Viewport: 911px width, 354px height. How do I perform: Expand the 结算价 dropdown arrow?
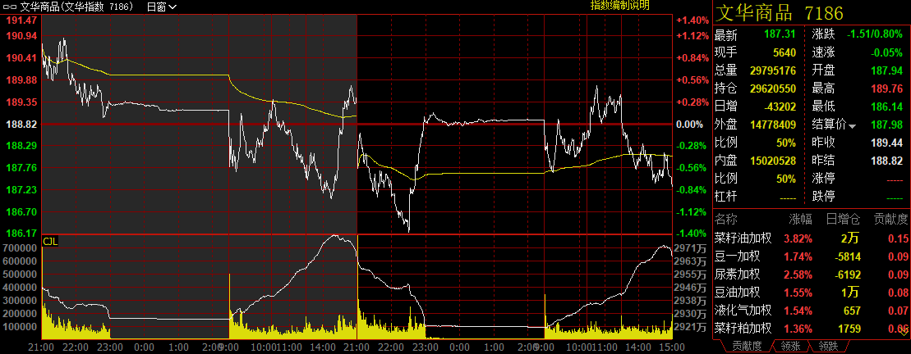[853, 125]
